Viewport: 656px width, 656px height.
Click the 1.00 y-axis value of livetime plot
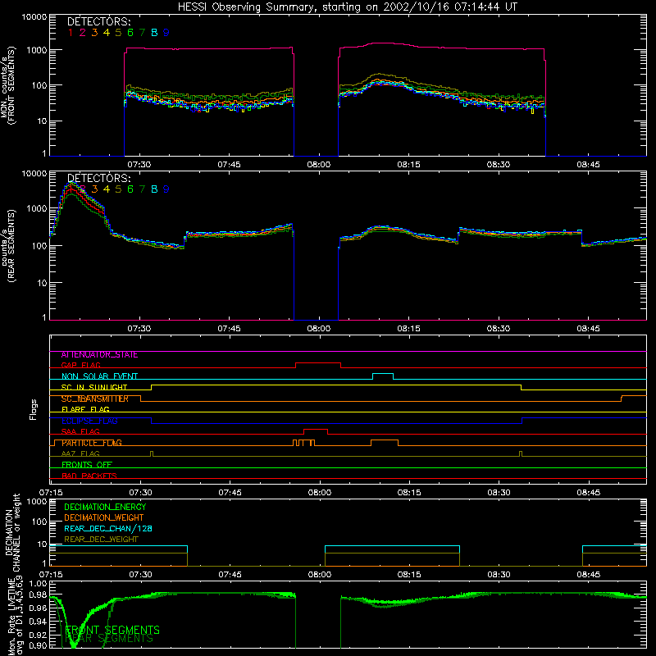[x=39, y=584]
